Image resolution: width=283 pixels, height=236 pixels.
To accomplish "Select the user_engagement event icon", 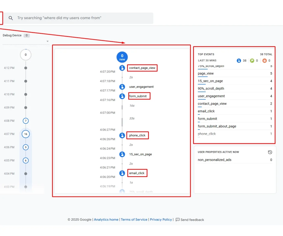I will coord(122,87).
